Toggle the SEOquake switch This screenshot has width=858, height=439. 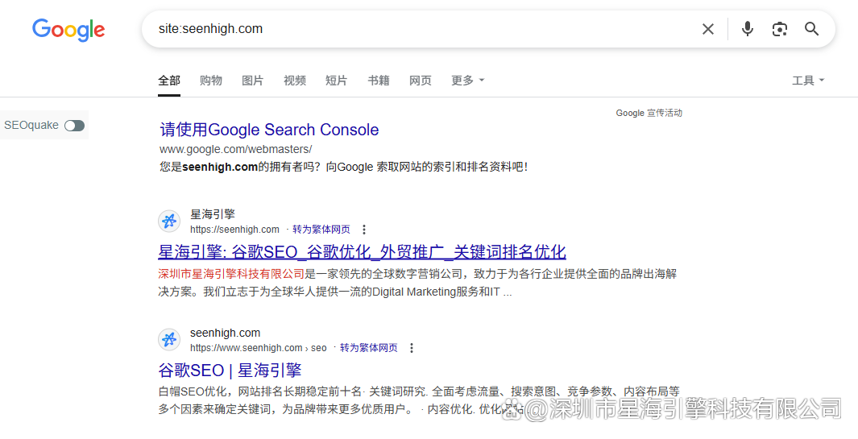pos(74,125)
